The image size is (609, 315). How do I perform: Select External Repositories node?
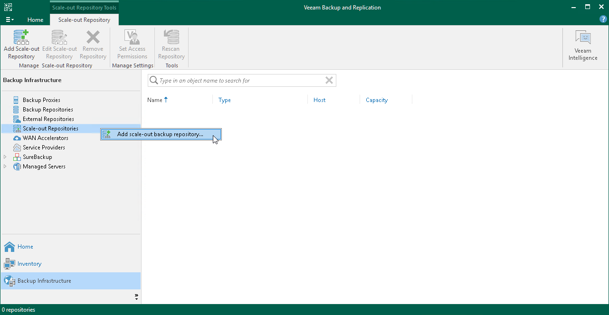(48, 119)
